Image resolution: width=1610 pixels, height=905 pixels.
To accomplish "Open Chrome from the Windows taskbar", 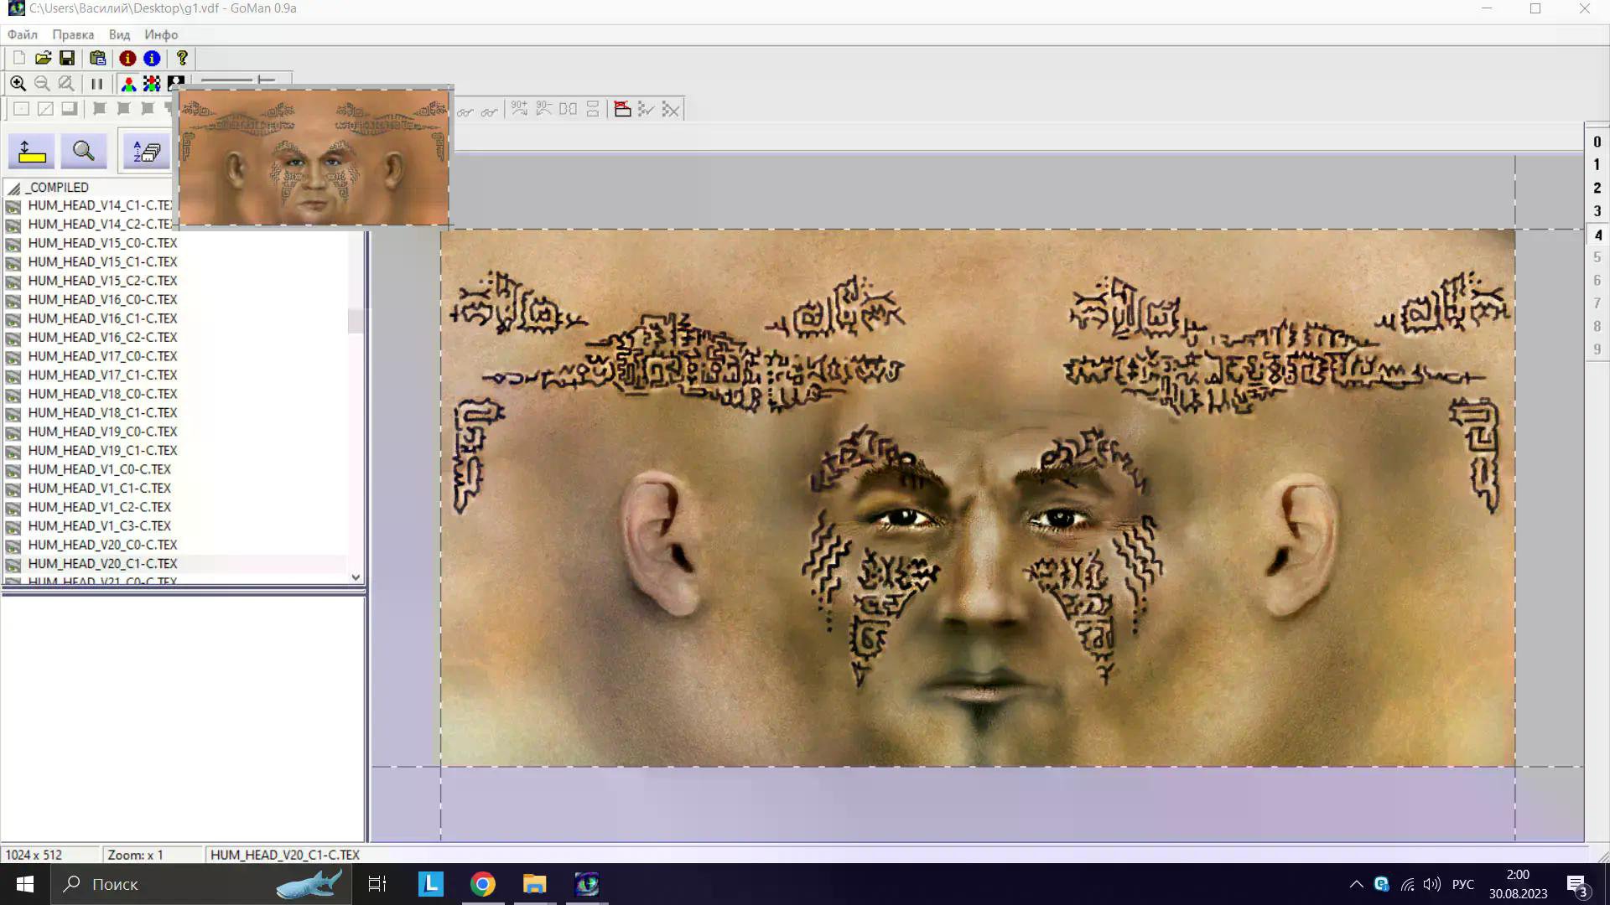I will (x=482, y=884).
